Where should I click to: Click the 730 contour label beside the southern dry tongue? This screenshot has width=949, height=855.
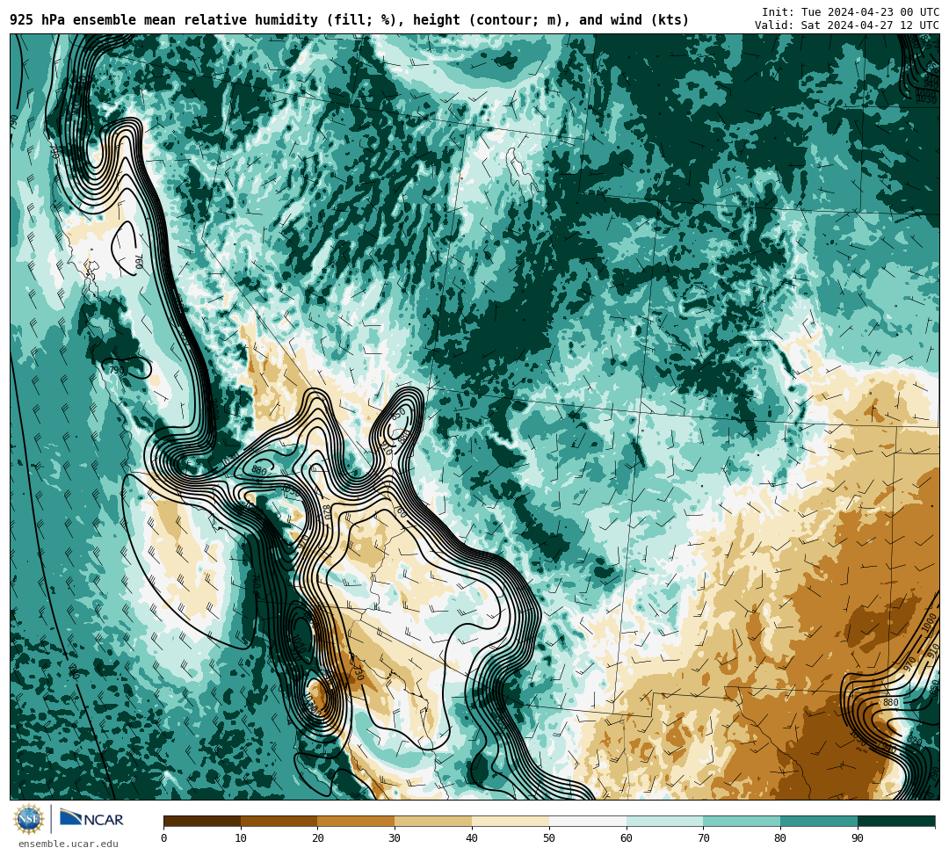tap(358, 673)
